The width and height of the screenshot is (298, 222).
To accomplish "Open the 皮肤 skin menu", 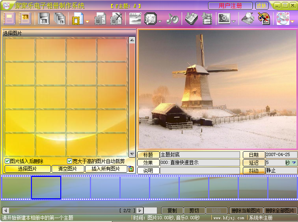I will (x=261, y=6).
